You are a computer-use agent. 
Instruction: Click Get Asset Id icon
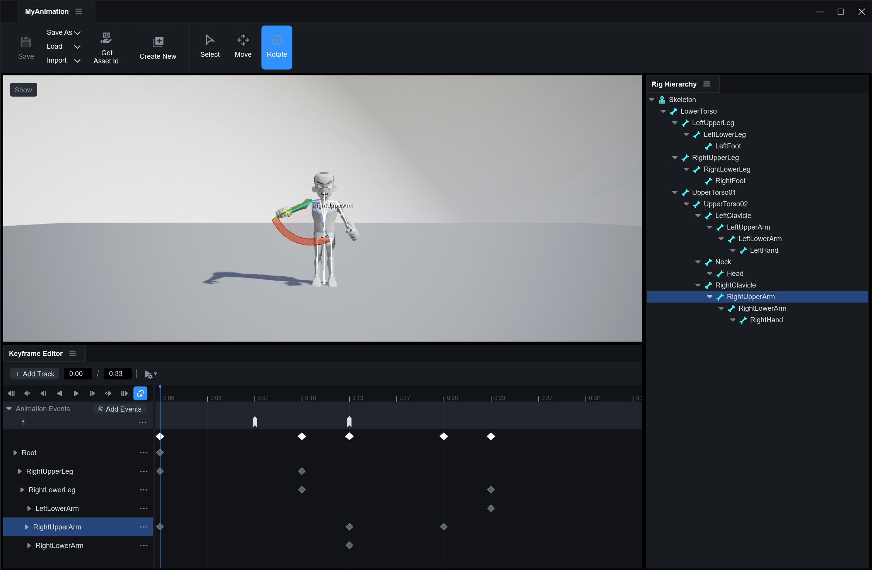point(106,39)
